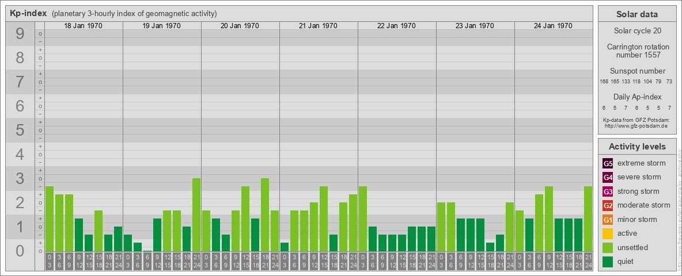Click the G5 extreme storm badge
Image resolution: width=682 pixels, height=276 pixels.
608,163
